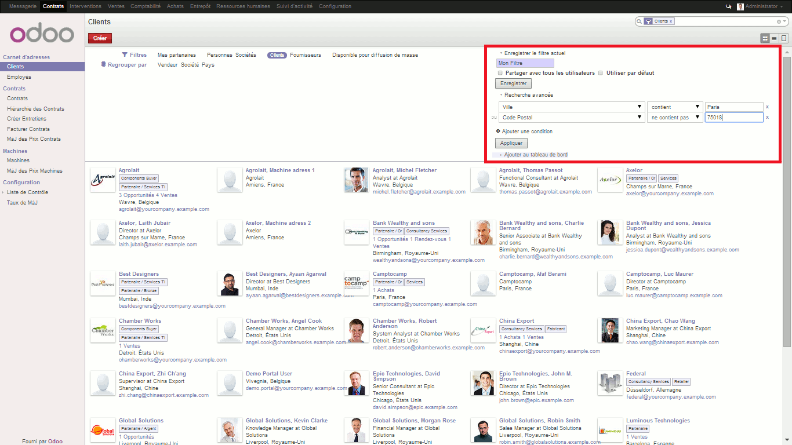792x445 pixels.
Task: Open the China Export logo thumbnail
Action: click(483, 330)
